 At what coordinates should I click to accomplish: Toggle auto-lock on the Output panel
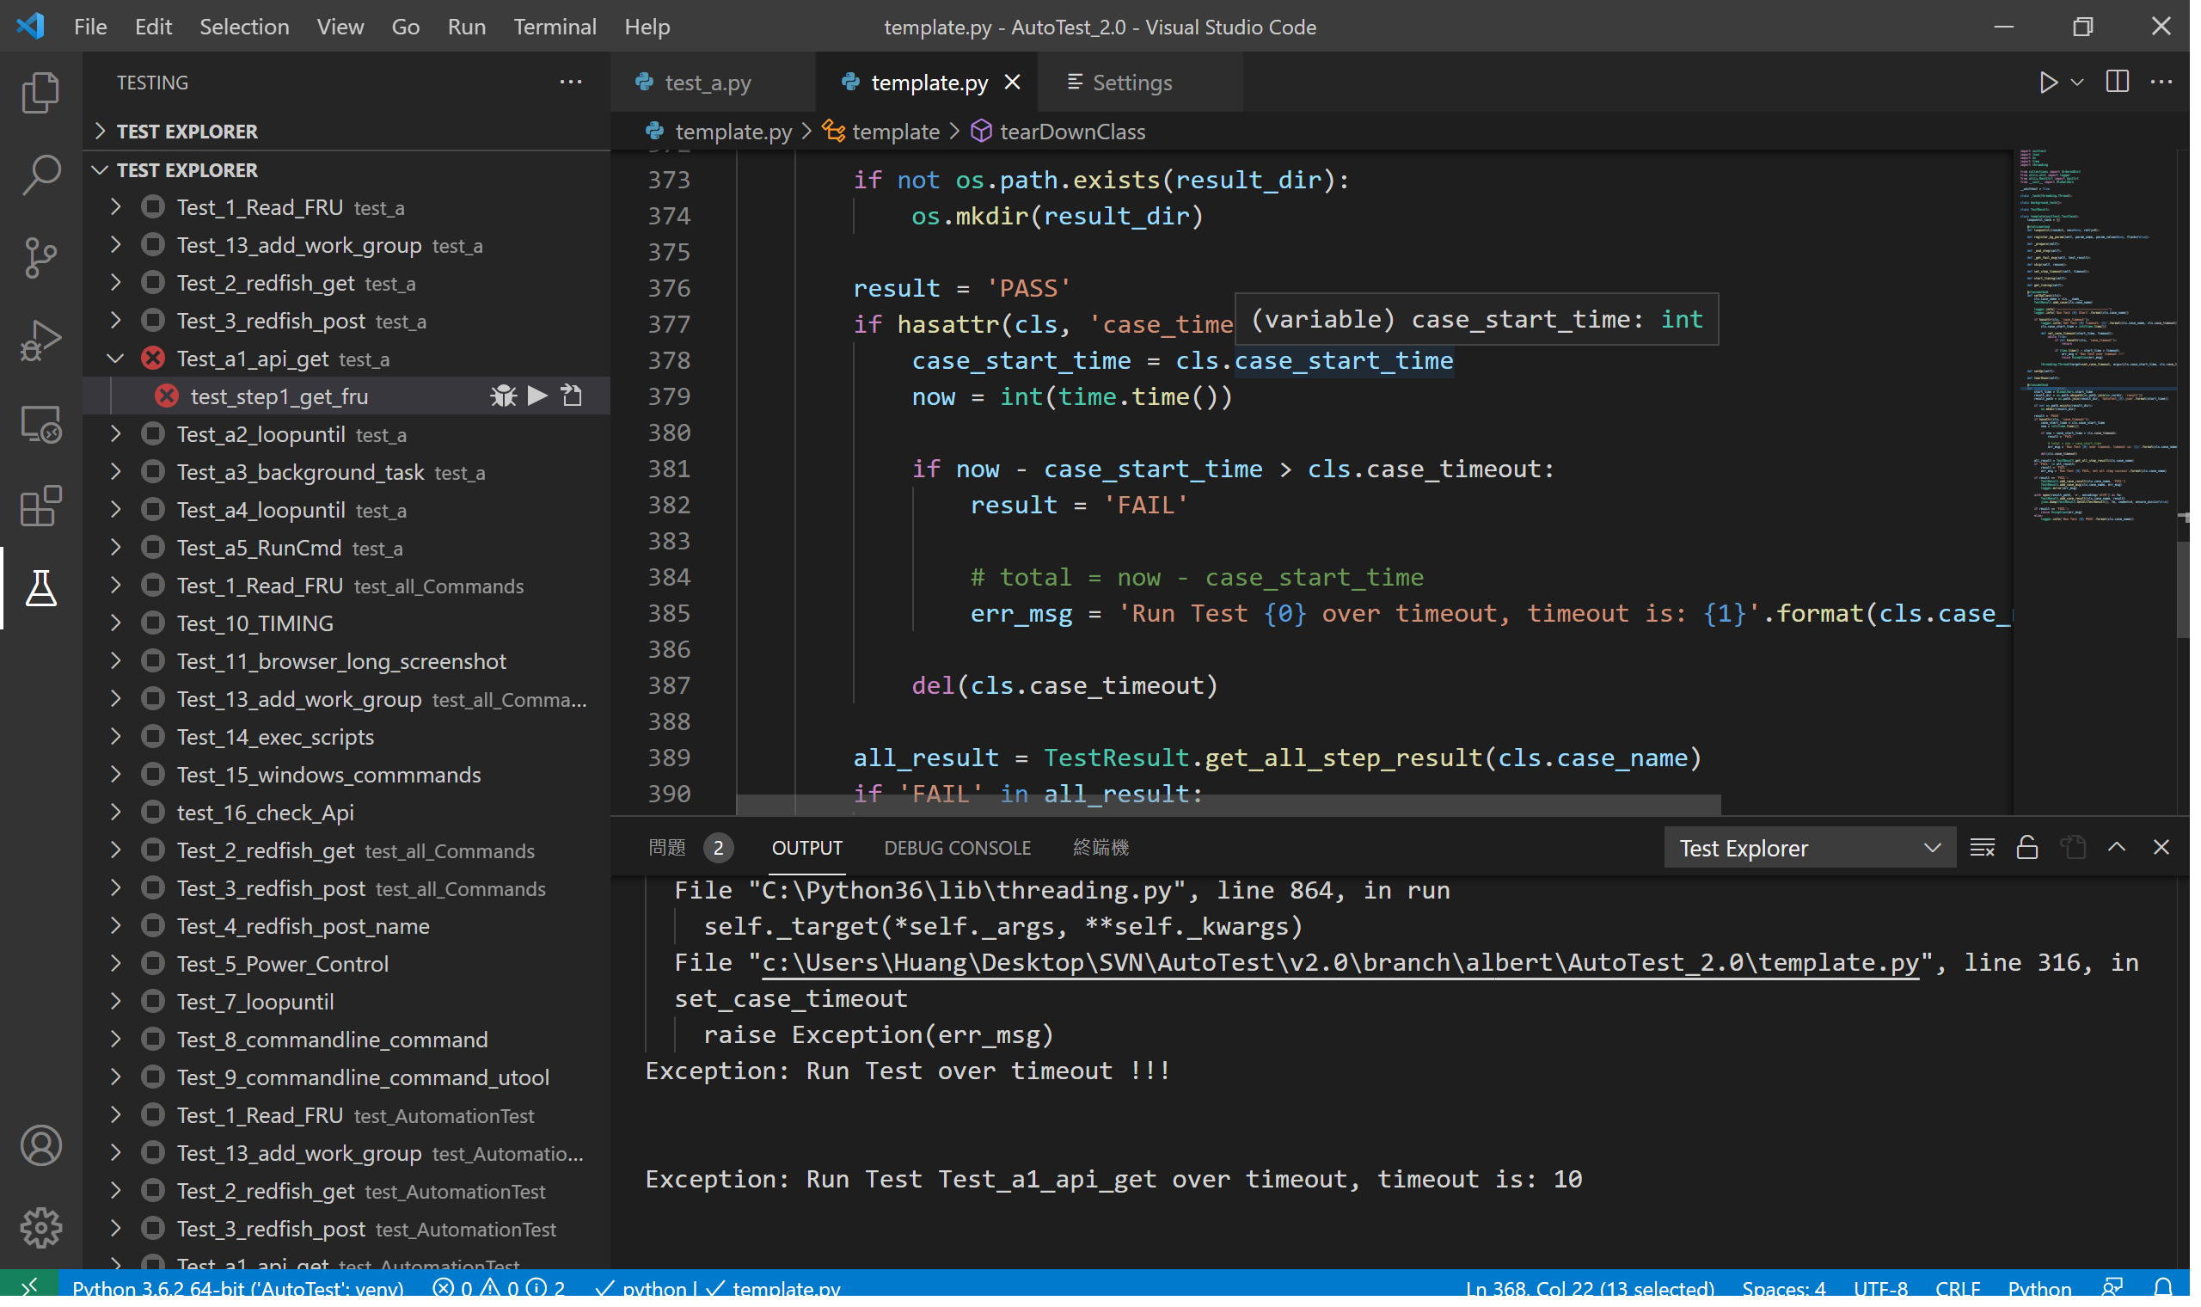coord(2027,847)
